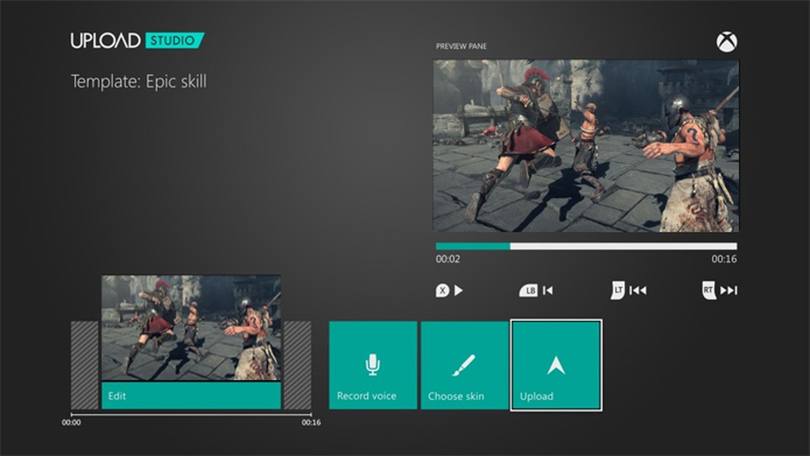Screen dimensions: 810x456
Task: Click the rewind-to-start icon beside LT
Action: (638, 291)
